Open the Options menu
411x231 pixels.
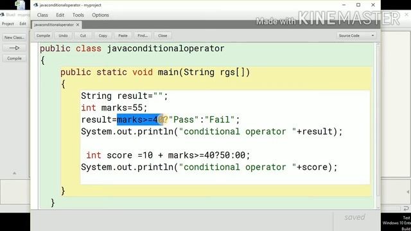[x=100, y=15]
